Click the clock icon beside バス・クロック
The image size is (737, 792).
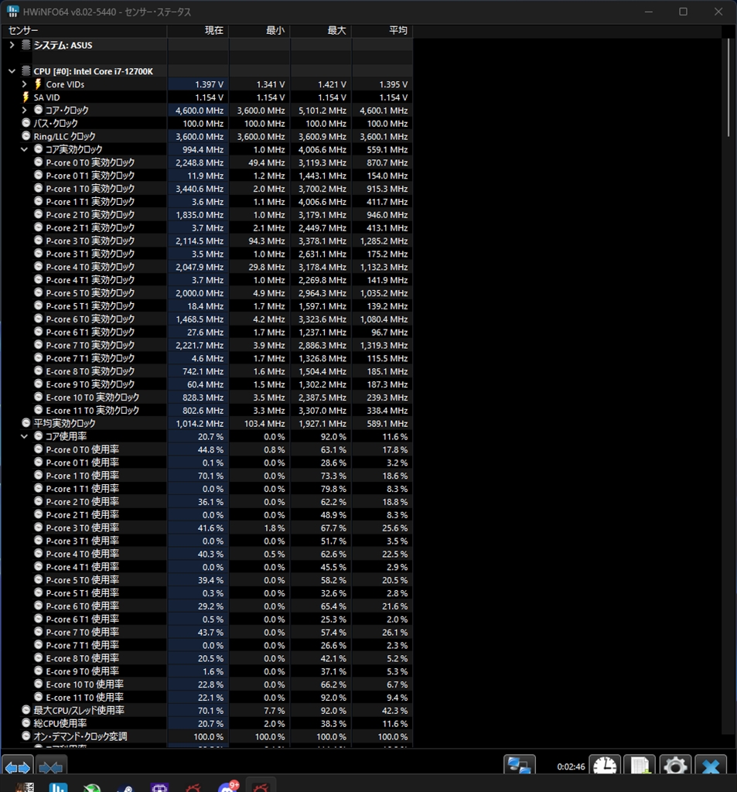coord(26,123)
